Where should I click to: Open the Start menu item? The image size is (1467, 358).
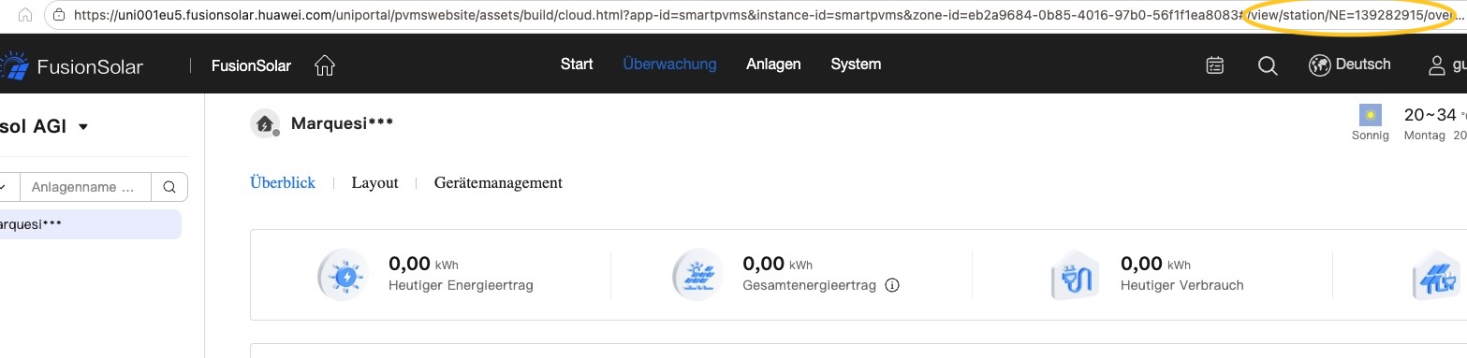click(577, 64)
